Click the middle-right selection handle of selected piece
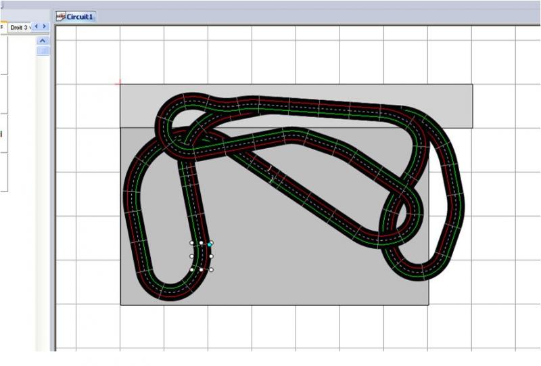Viewport: 541px width, 366px height. [211, 256]
